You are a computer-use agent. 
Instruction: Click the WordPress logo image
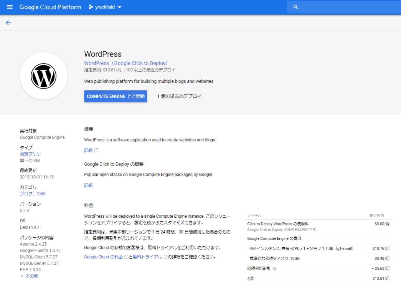coord(44,76)
